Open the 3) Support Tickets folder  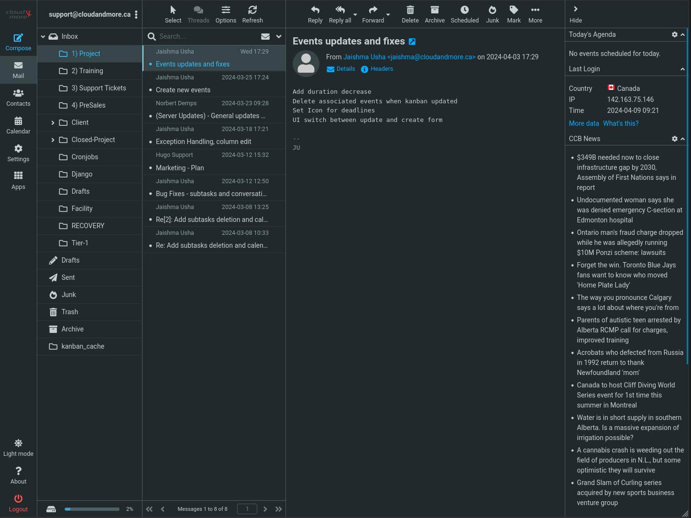[x=99, y=88]
